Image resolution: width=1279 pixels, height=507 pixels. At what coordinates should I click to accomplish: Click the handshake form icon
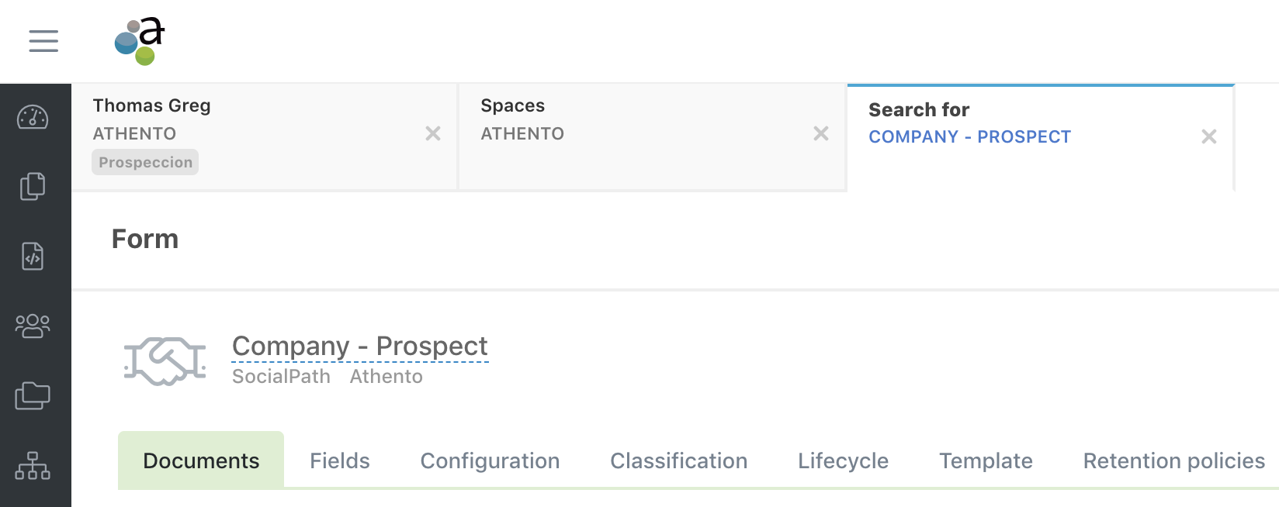(165, 361)
